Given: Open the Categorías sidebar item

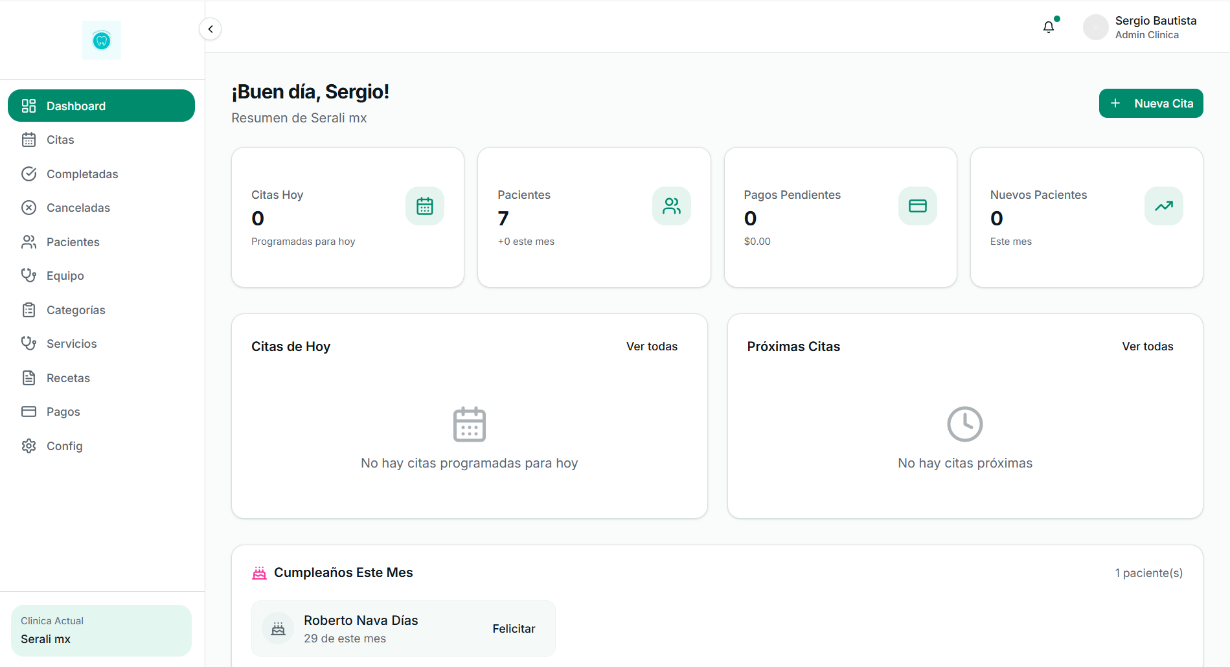Looking at the screenshot, I should tap(101, 310).
